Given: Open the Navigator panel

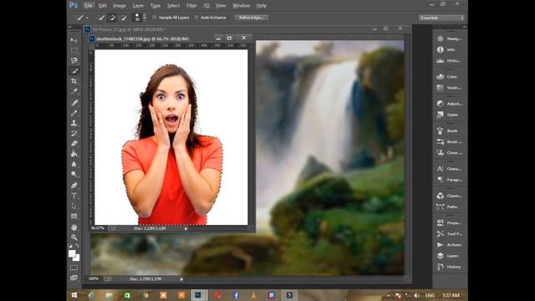Looking at the screenshot, I should [x=450, y=38].
